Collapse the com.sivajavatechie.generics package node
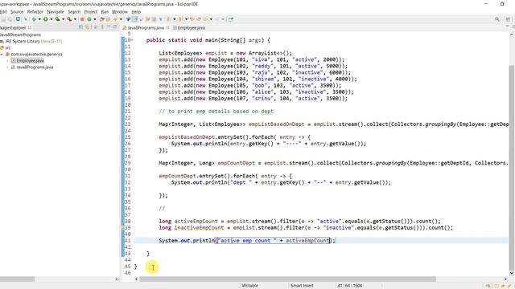Screen dimensions: 515x289 2,54
